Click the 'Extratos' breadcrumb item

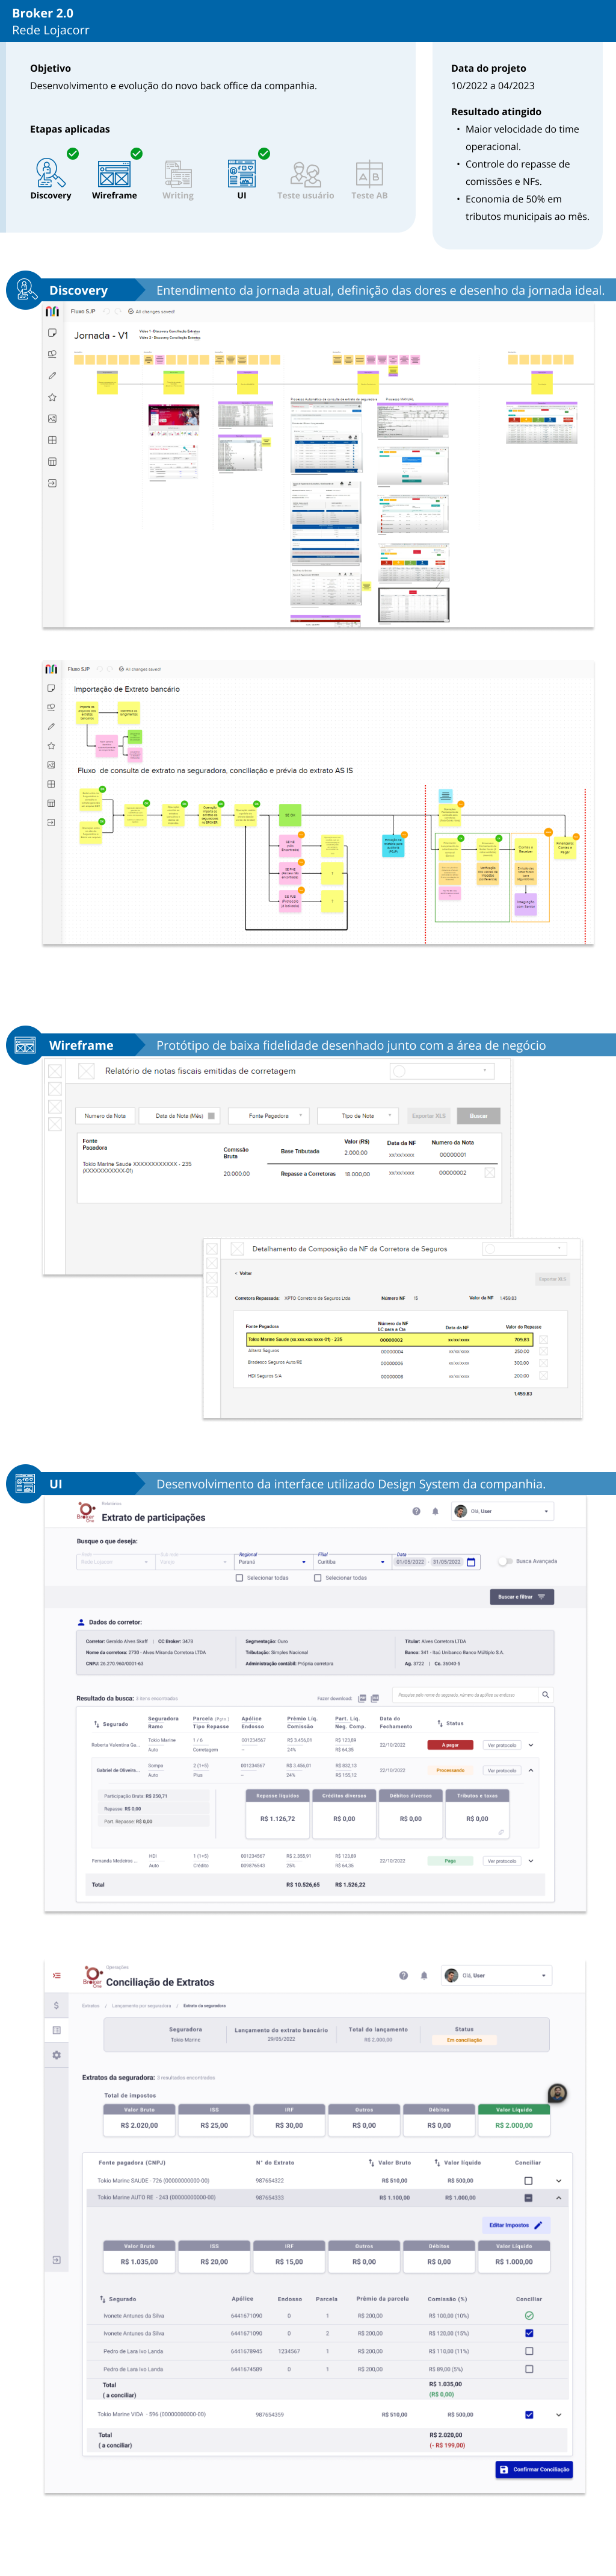pyautogui.click(x=90, y=2005)
